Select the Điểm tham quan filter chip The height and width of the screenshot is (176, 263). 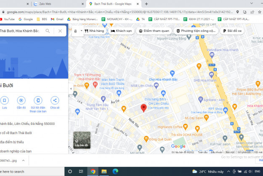[154, 31]
